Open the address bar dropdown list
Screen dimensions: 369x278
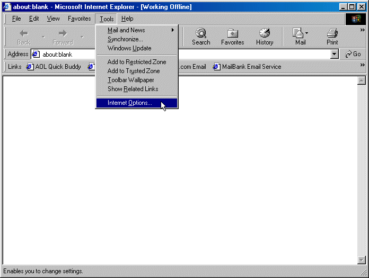pos(334,54)
